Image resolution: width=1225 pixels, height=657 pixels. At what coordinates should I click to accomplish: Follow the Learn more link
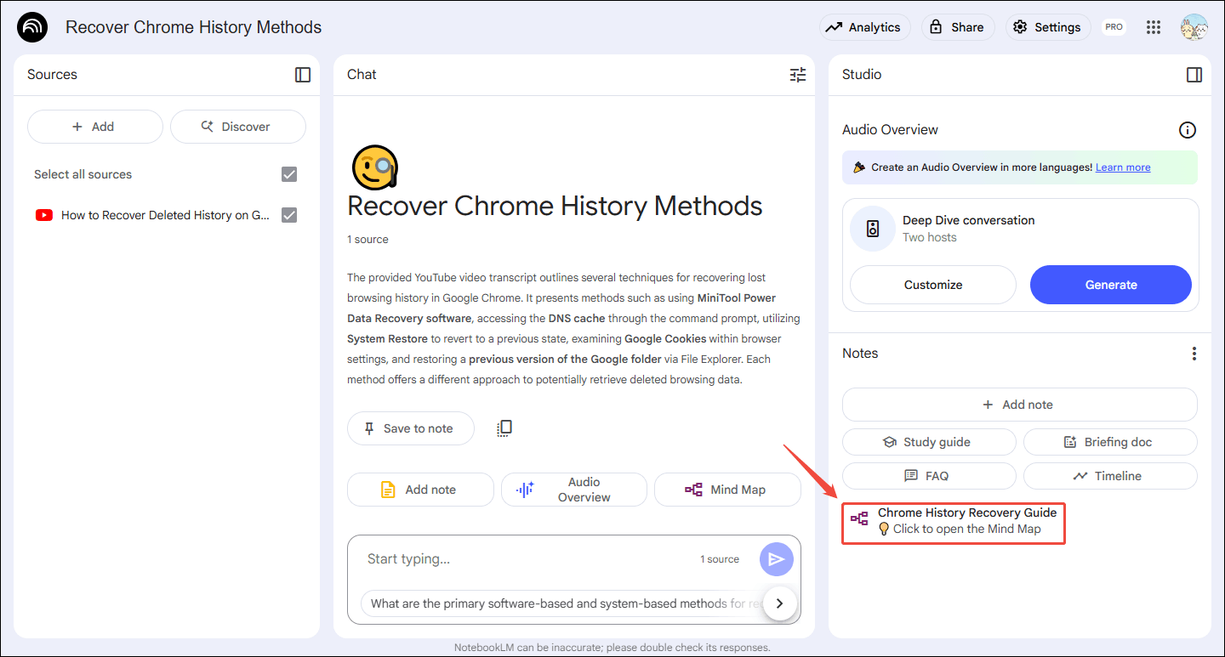[x=1123, y=167]
